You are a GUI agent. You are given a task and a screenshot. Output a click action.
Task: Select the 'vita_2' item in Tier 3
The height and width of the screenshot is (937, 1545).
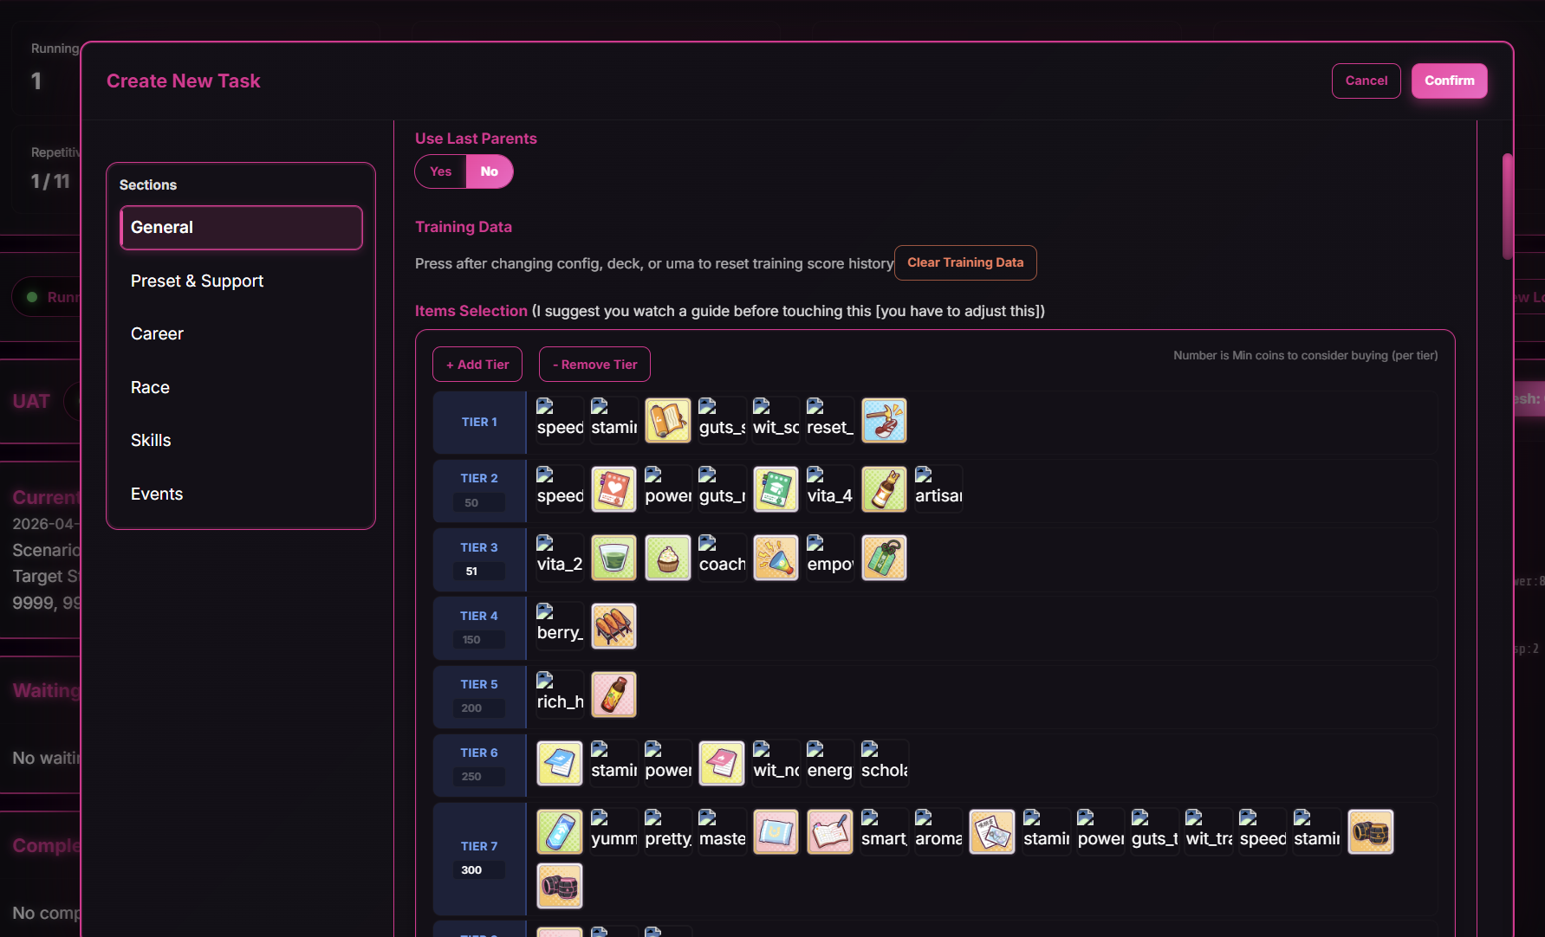click(560, 558)
